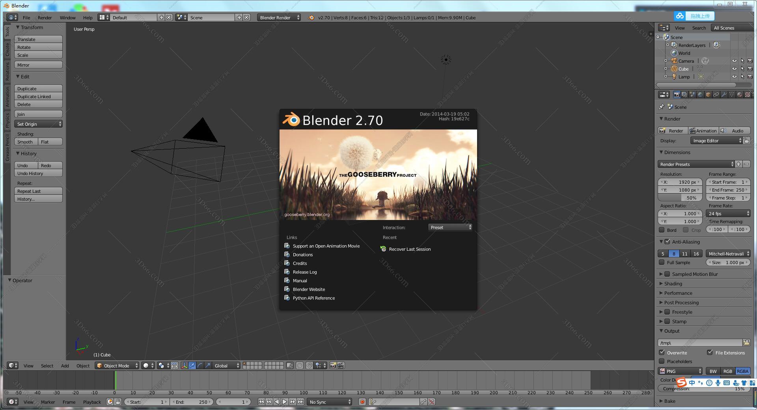The image size is (757, 410).
Task: Click the render camera icon next to Lamp
Action: [750, 77]
